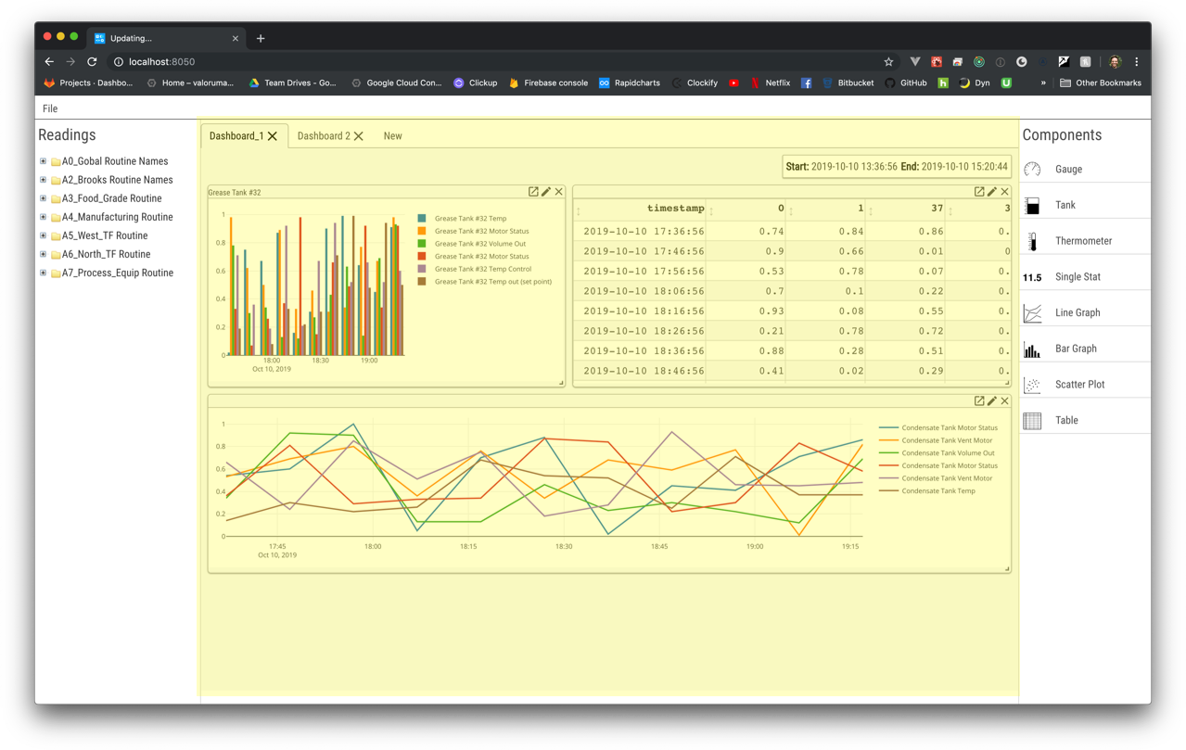Viewport: 1186px width, 750px height.
Task: Click the Tank component icon
Action: pos(1032,206)
